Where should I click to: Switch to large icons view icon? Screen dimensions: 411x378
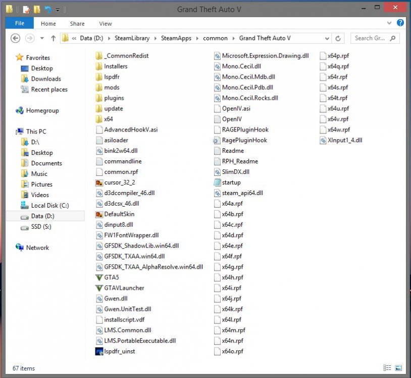(x=398, y=368)
